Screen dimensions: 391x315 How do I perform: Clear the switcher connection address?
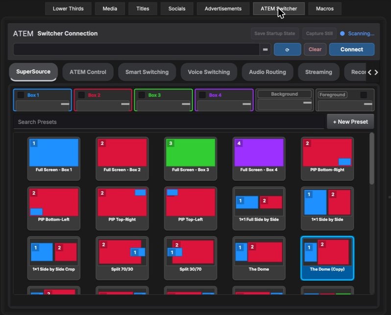coord(315,49)
